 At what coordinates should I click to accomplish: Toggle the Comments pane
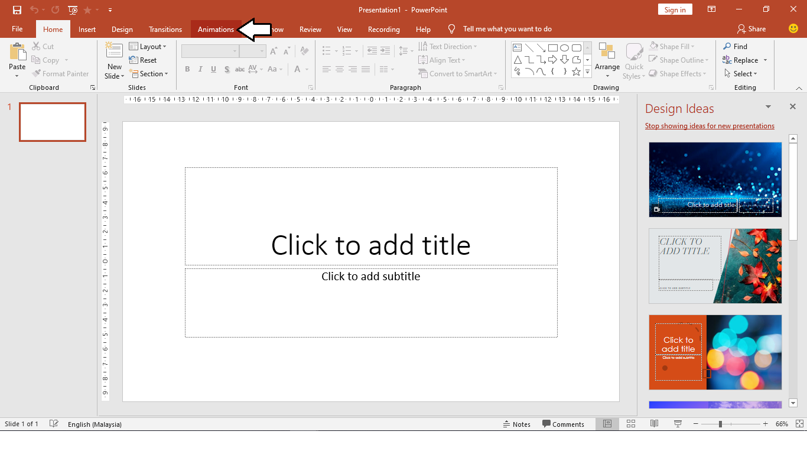[x=563, y=424]
